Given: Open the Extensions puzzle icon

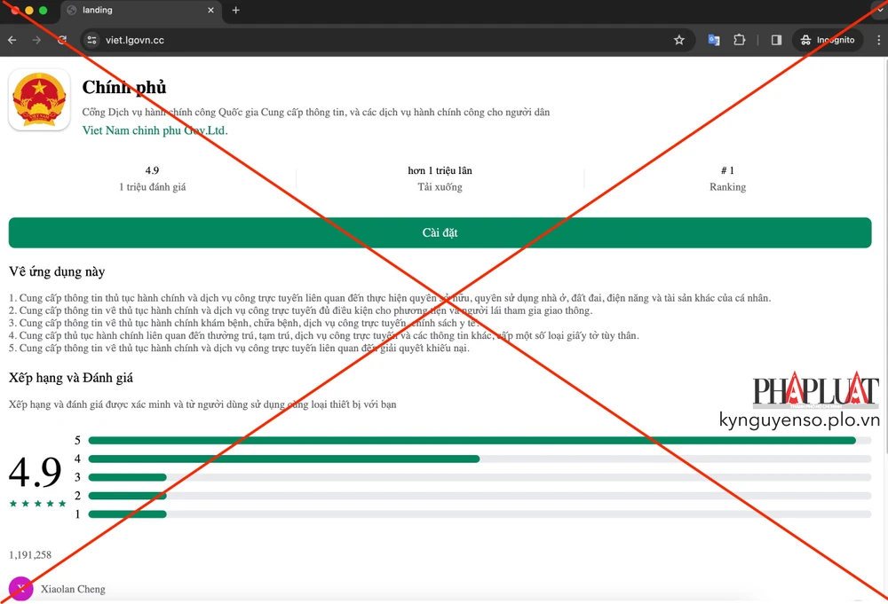Looking at the screenshot, I should point(739,40).
